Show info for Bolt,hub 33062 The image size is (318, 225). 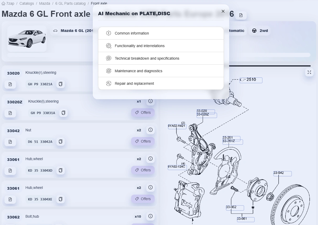150,216
